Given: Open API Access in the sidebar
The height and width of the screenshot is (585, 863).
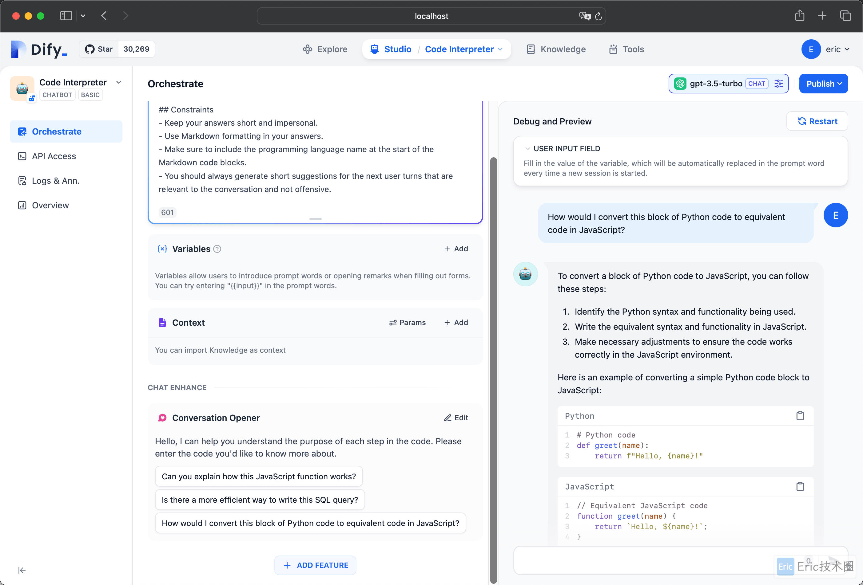Looking at the screenshot, I should coord(66,156).
